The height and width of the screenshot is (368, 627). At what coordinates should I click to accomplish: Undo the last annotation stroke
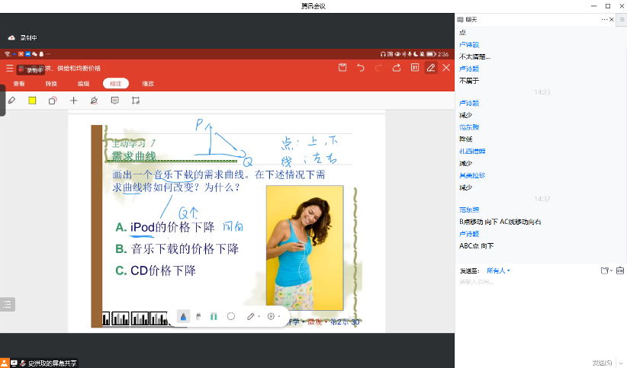[361, 68]
